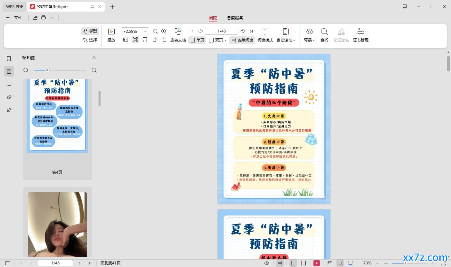Click the 查找 search magnifier icon
Viewport: 451px width, 267px height.
pyautogui.click(x=324, y=32)
